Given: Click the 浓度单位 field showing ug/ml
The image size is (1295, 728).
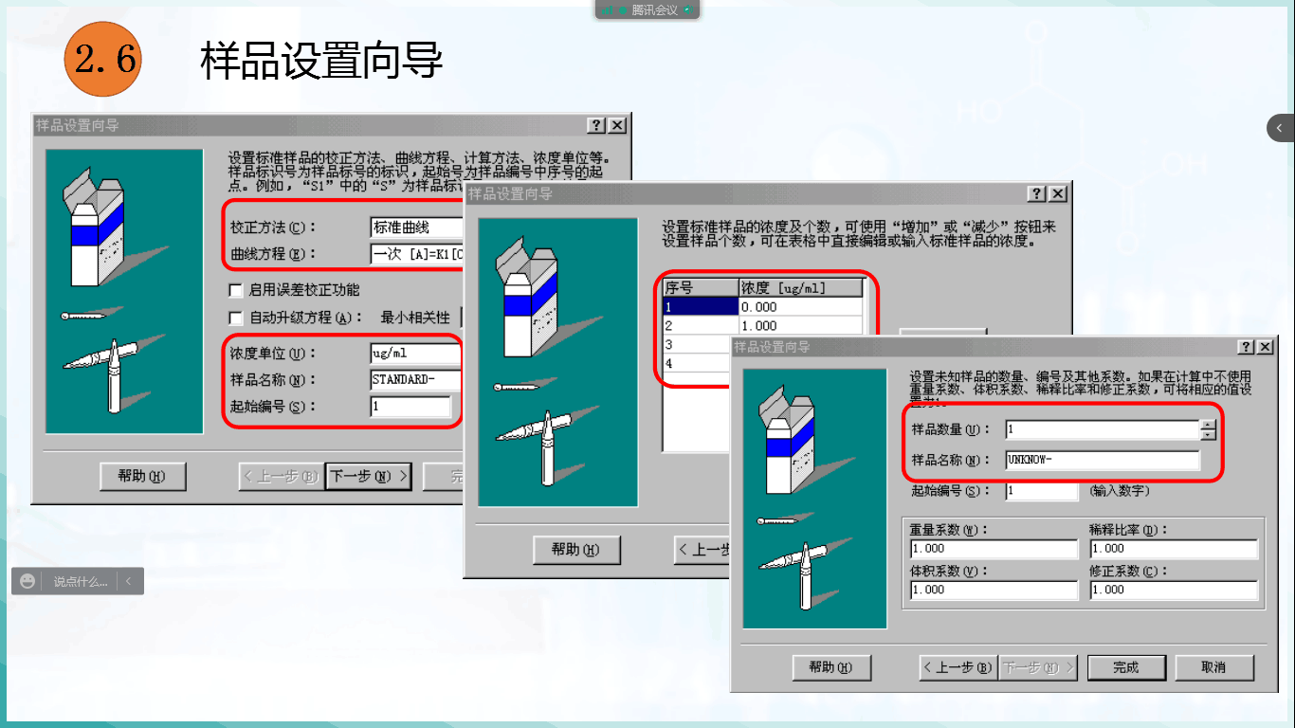Looking at the screenshot, I should pos(416,354).
